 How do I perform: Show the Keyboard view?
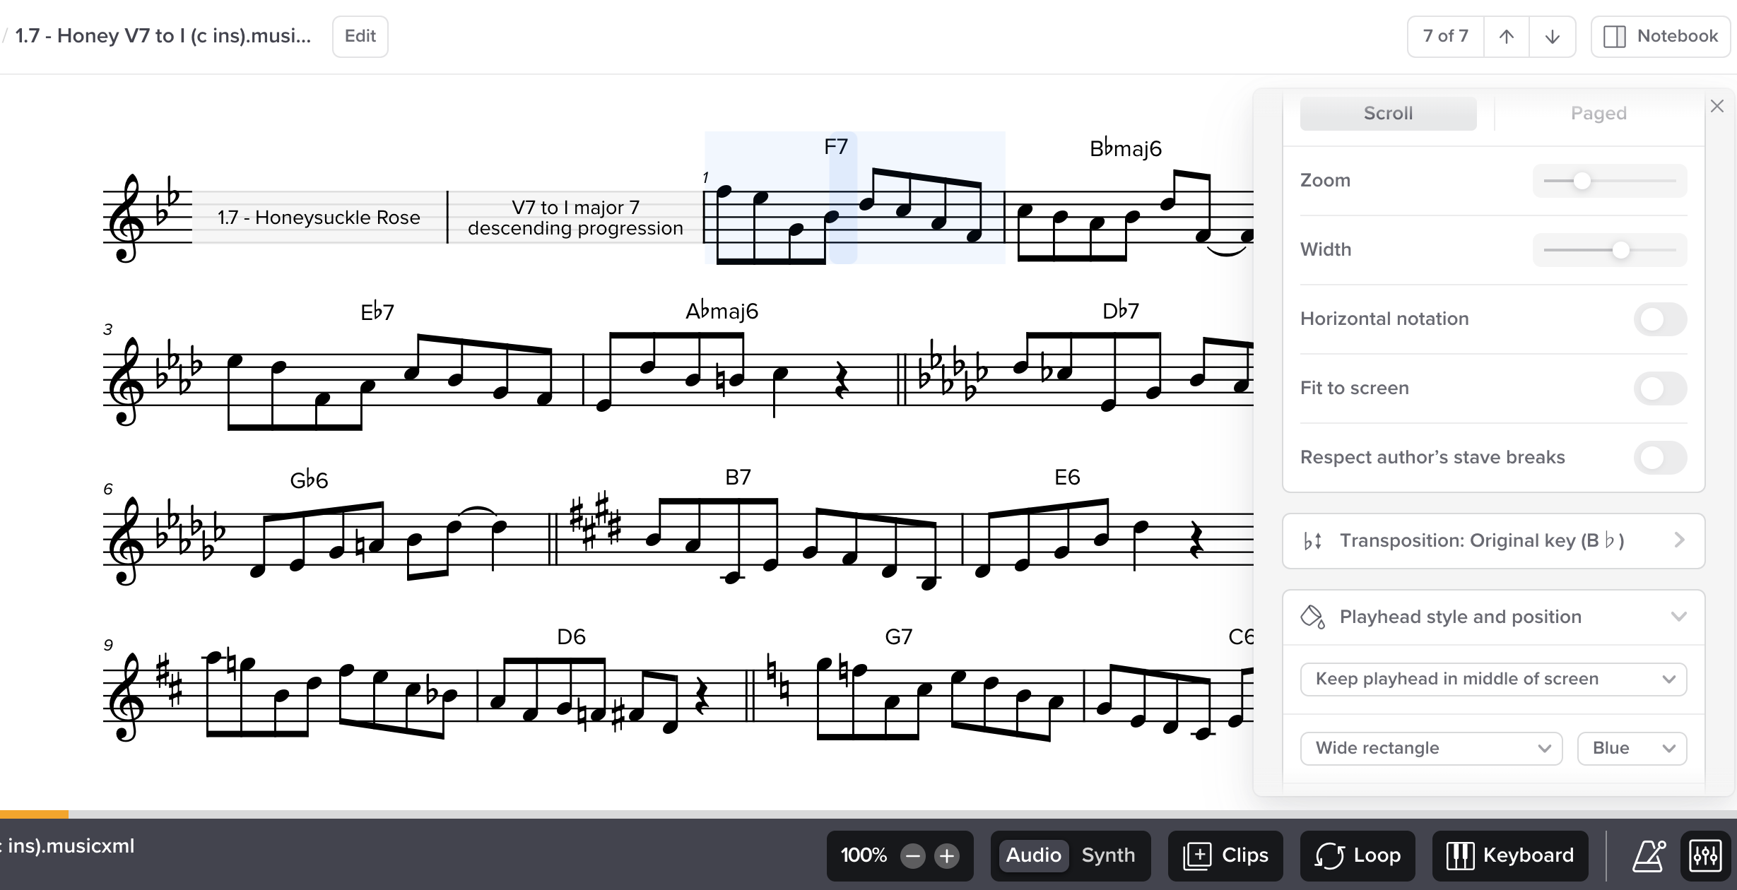coord(1510,855)
